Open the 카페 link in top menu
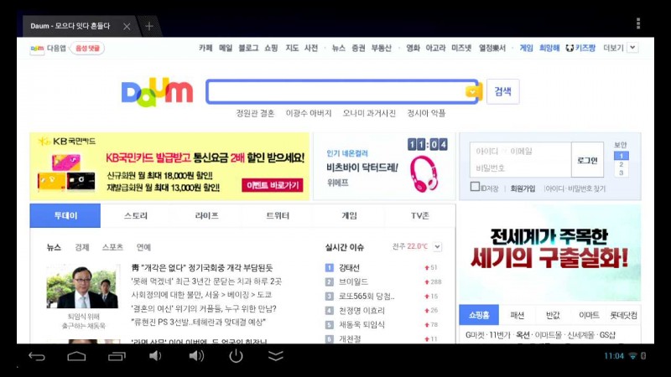The height and width of the screenshot is (377, 671). (x=205, y=48)
